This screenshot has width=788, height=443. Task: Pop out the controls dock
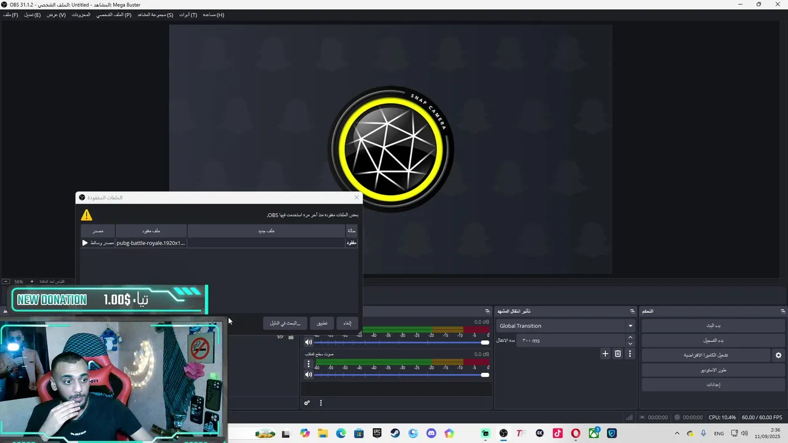coord(783,311)
